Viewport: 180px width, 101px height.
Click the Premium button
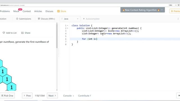pos(175,11)
